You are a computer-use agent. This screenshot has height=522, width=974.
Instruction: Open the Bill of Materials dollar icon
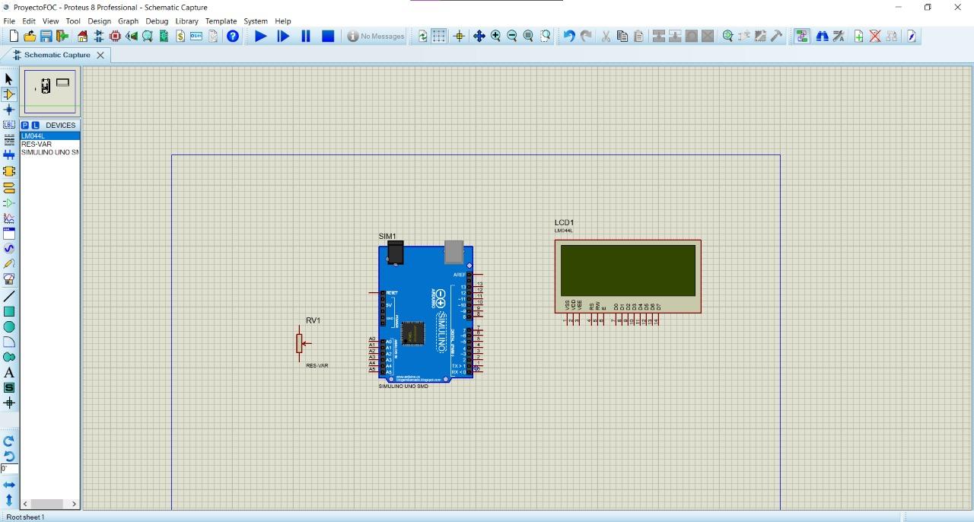[x=180, y=36]
